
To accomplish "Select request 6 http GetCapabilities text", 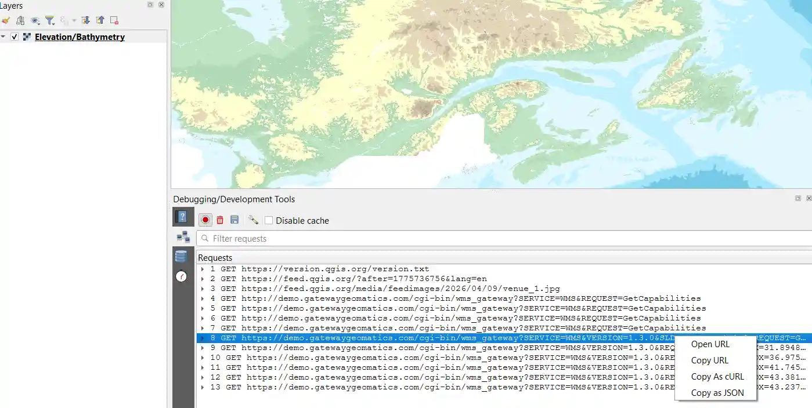I will click(x=455, y=318).
